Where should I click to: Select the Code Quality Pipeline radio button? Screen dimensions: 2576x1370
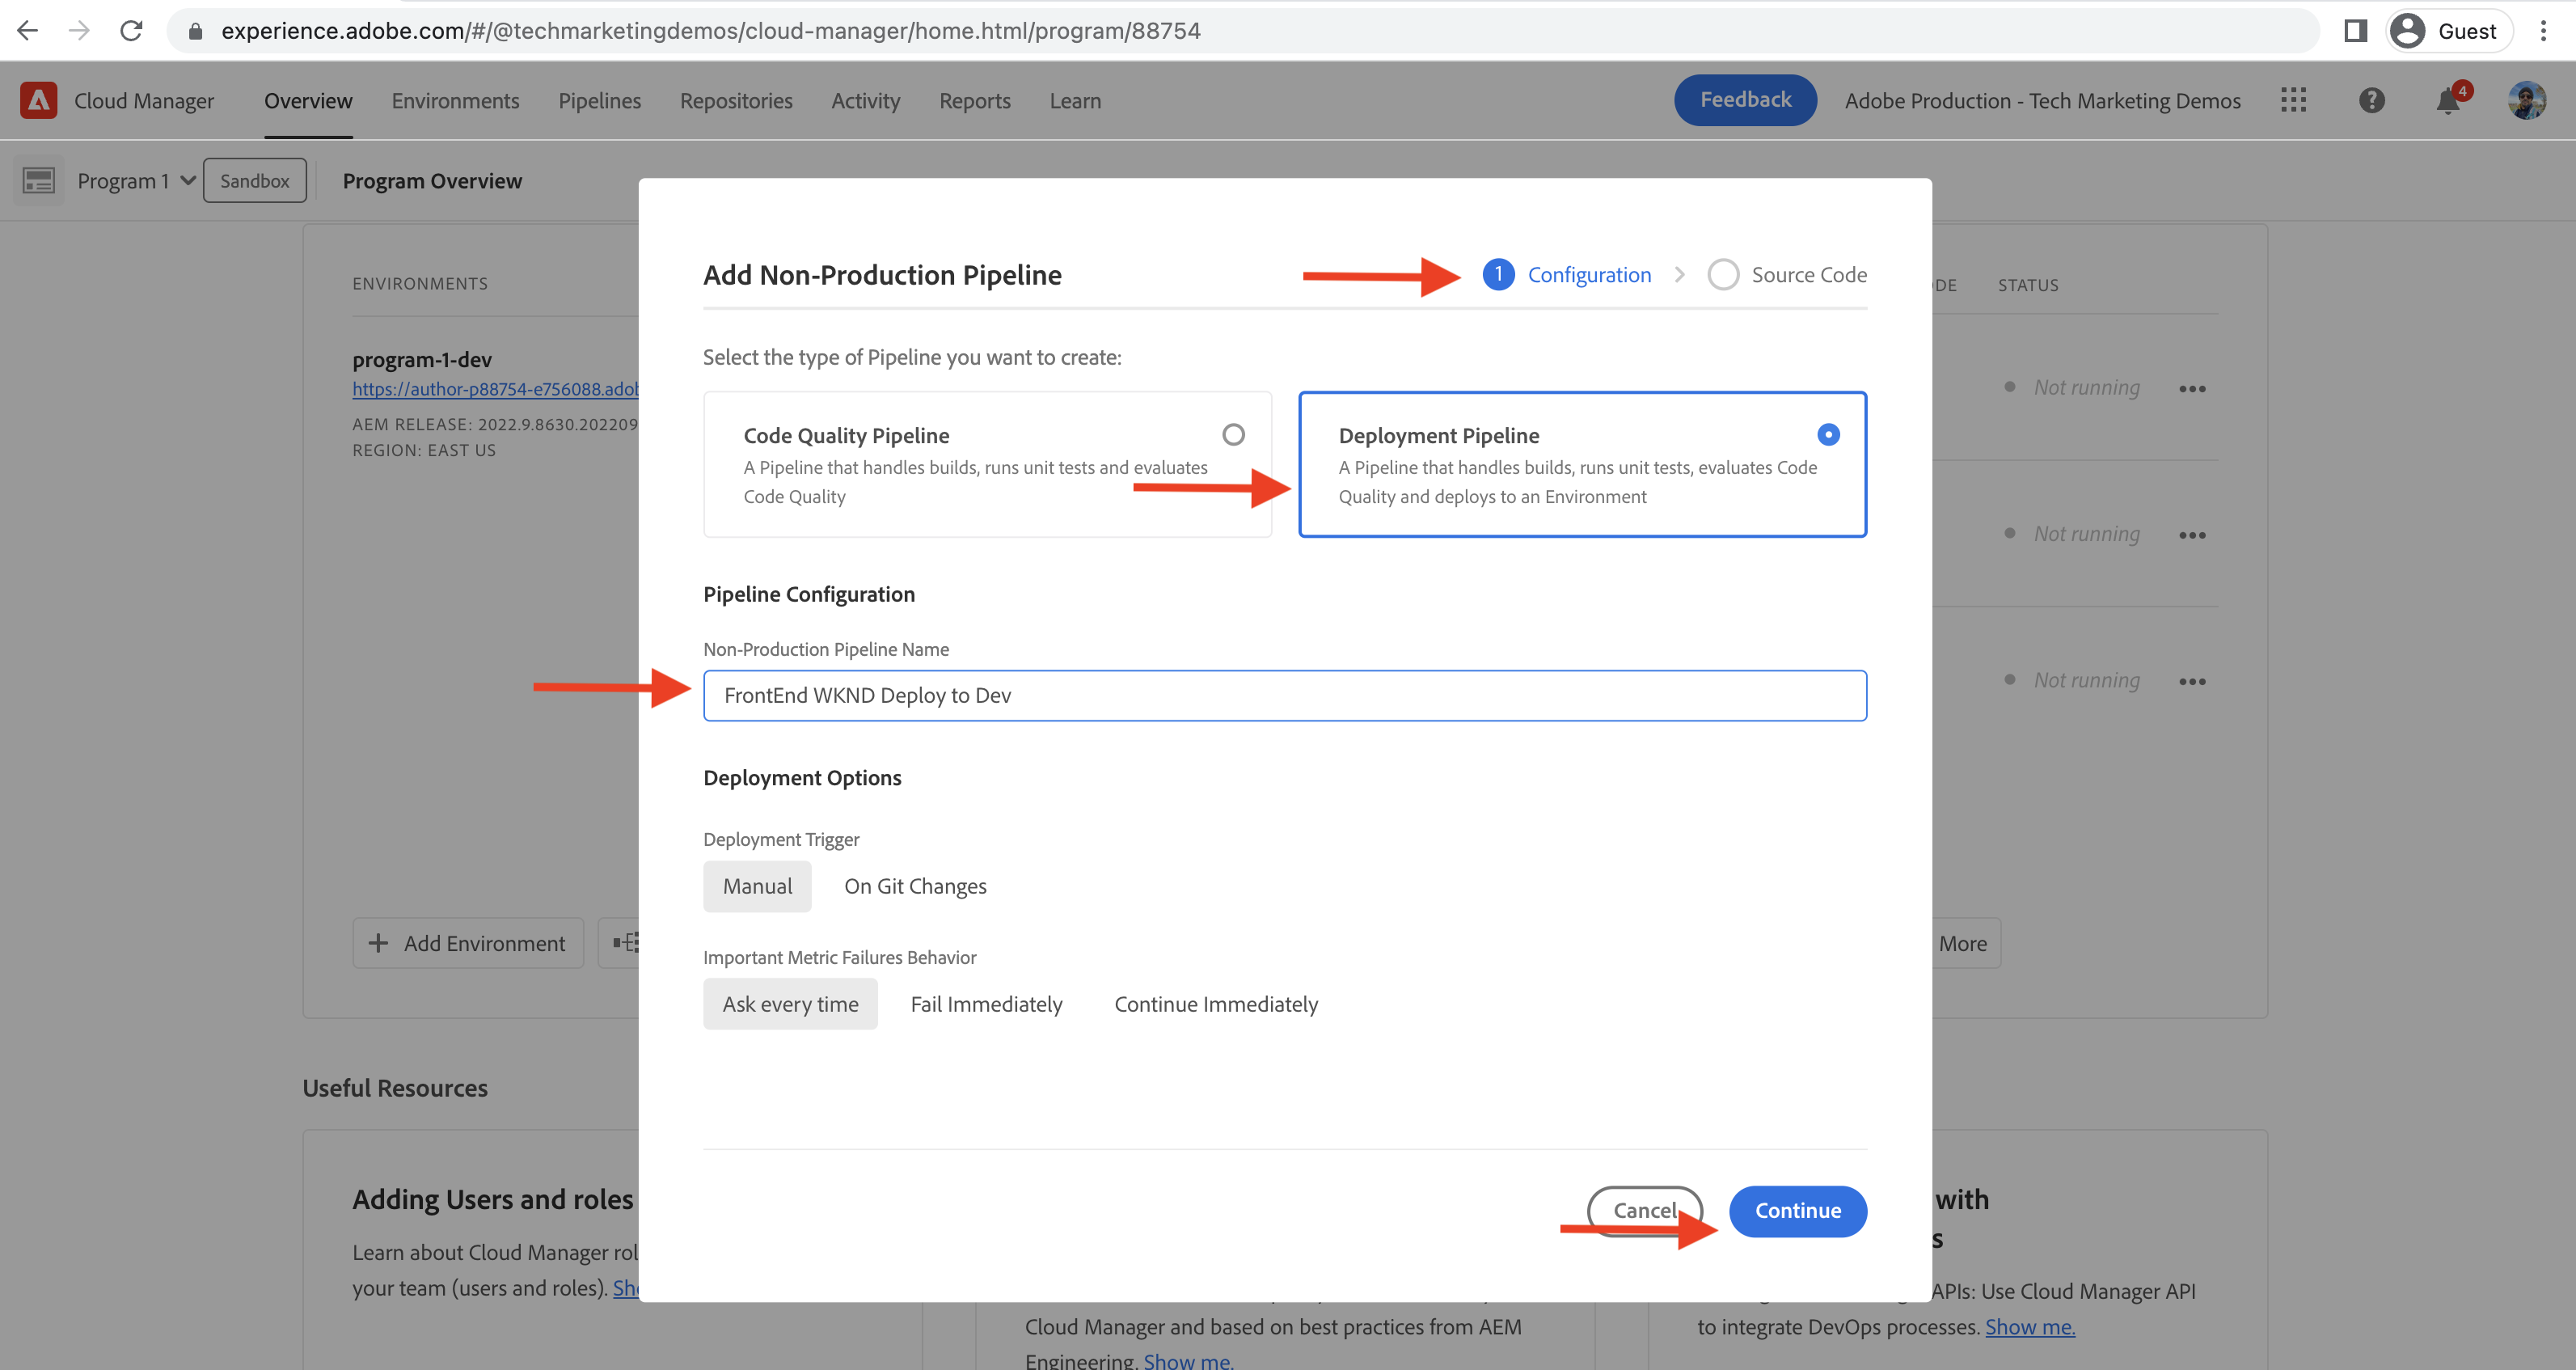(1233, 434)
